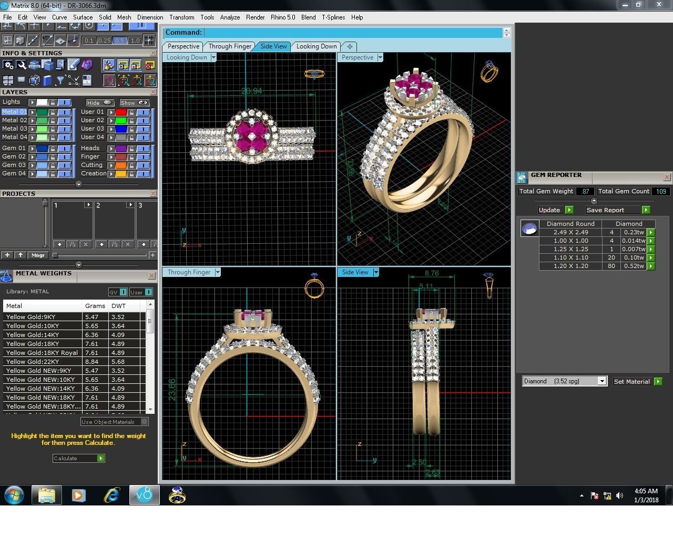This screenshot has height=556, width=673.
Task: Click the ring orientation icon in Through Finger viewport
Action: (314, 286)
